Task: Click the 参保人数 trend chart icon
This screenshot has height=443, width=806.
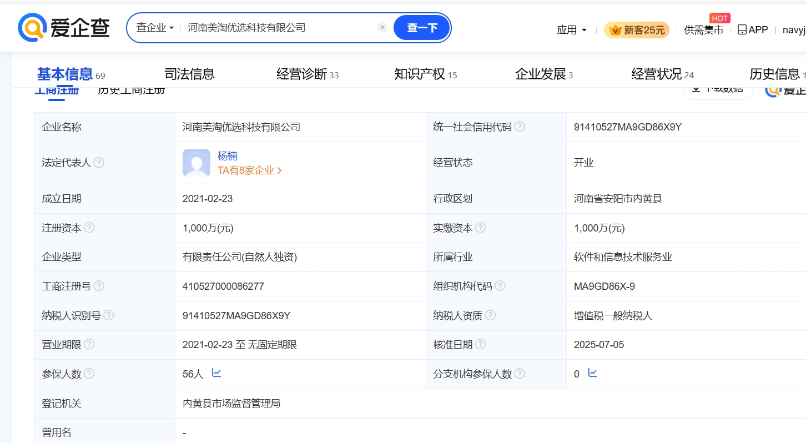Action: click(x=216, y=373)
